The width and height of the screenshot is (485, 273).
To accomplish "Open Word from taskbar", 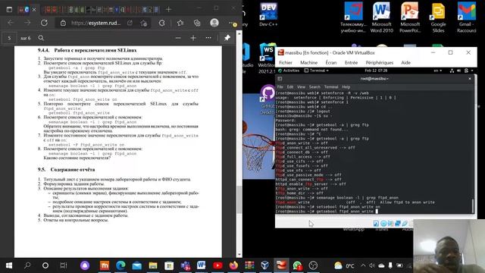I will click(202, 265).
